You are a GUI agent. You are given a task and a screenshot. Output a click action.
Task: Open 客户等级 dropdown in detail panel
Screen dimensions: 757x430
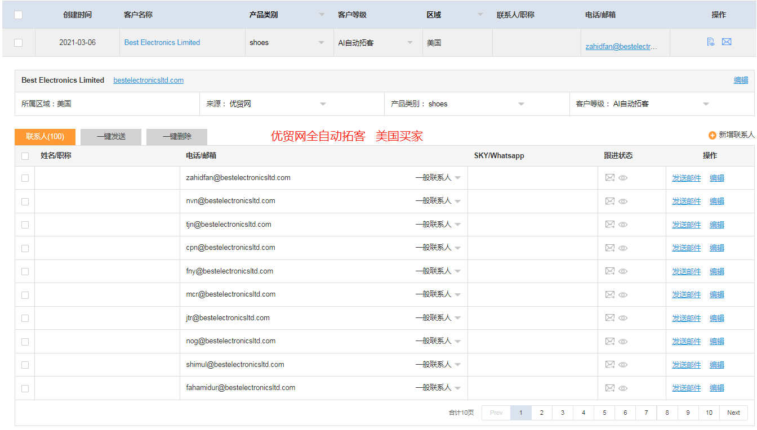point(706,104)
